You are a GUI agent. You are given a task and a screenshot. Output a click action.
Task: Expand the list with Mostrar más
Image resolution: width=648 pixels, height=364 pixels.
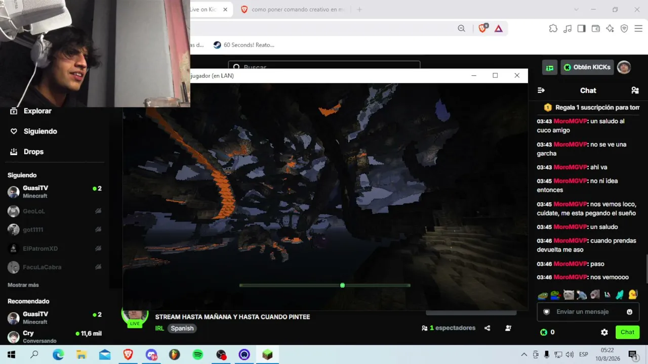coord(23,285)
